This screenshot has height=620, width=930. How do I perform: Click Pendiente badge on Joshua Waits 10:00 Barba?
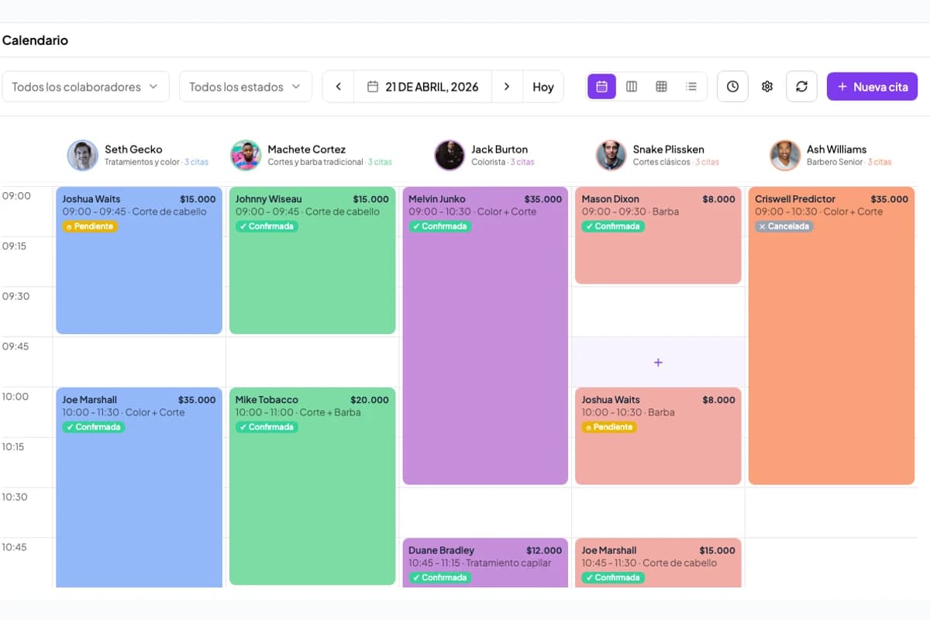(x=609, y=427)
